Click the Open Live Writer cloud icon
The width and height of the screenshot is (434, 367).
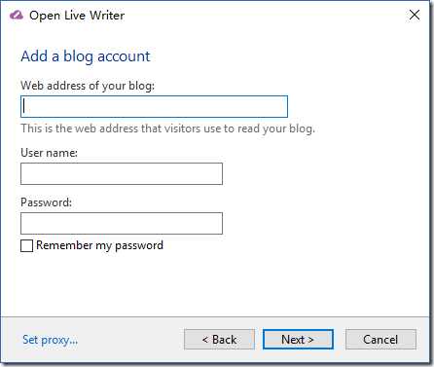point(17,16)
